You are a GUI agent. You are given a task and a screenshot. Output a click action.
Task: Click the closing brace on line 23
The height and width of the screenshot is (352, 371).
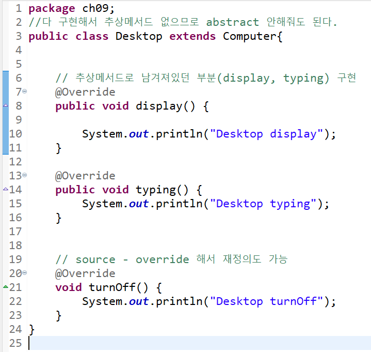(x=58, y=316)
